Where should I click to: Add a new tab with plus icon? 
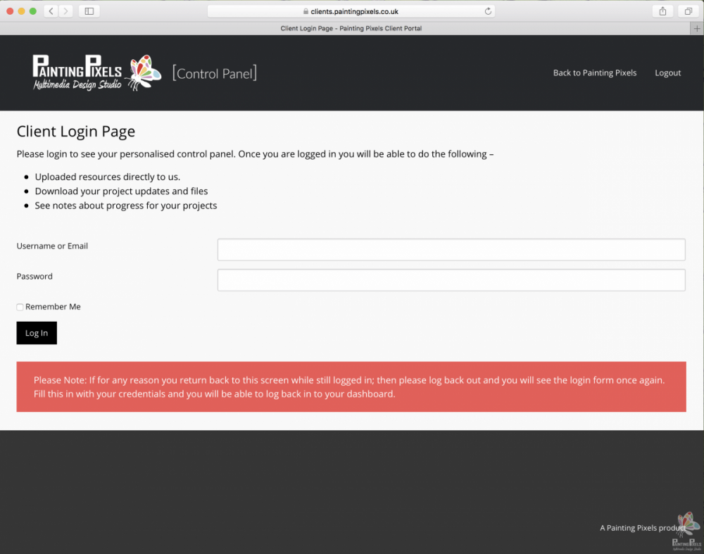point(697,28)
